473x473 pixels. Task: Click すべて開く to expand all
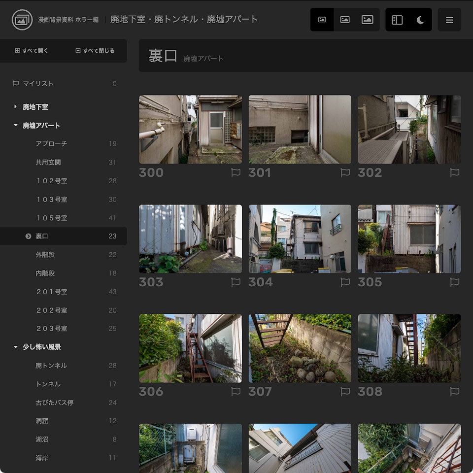point(32,51)
